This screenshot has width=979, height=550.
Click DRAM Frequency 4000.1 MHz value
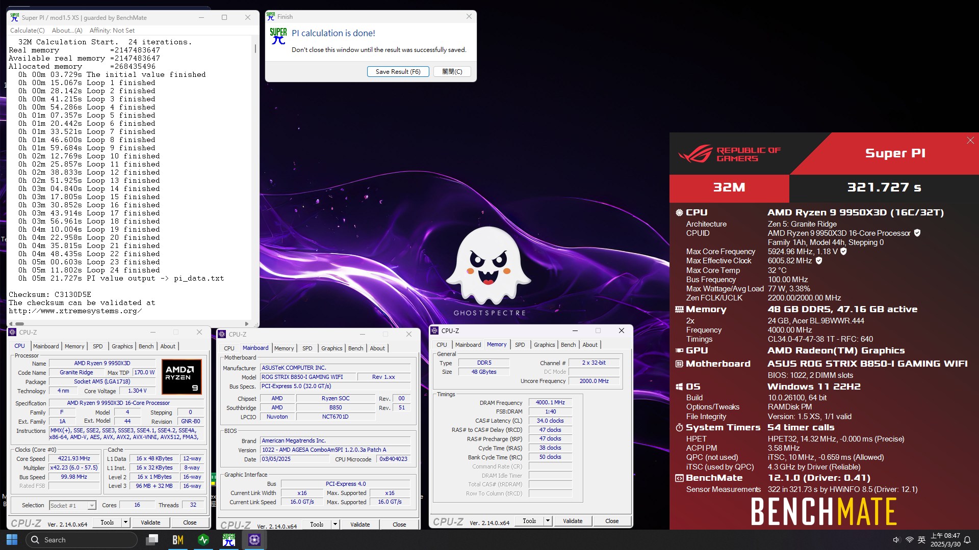tap(550, 402)
